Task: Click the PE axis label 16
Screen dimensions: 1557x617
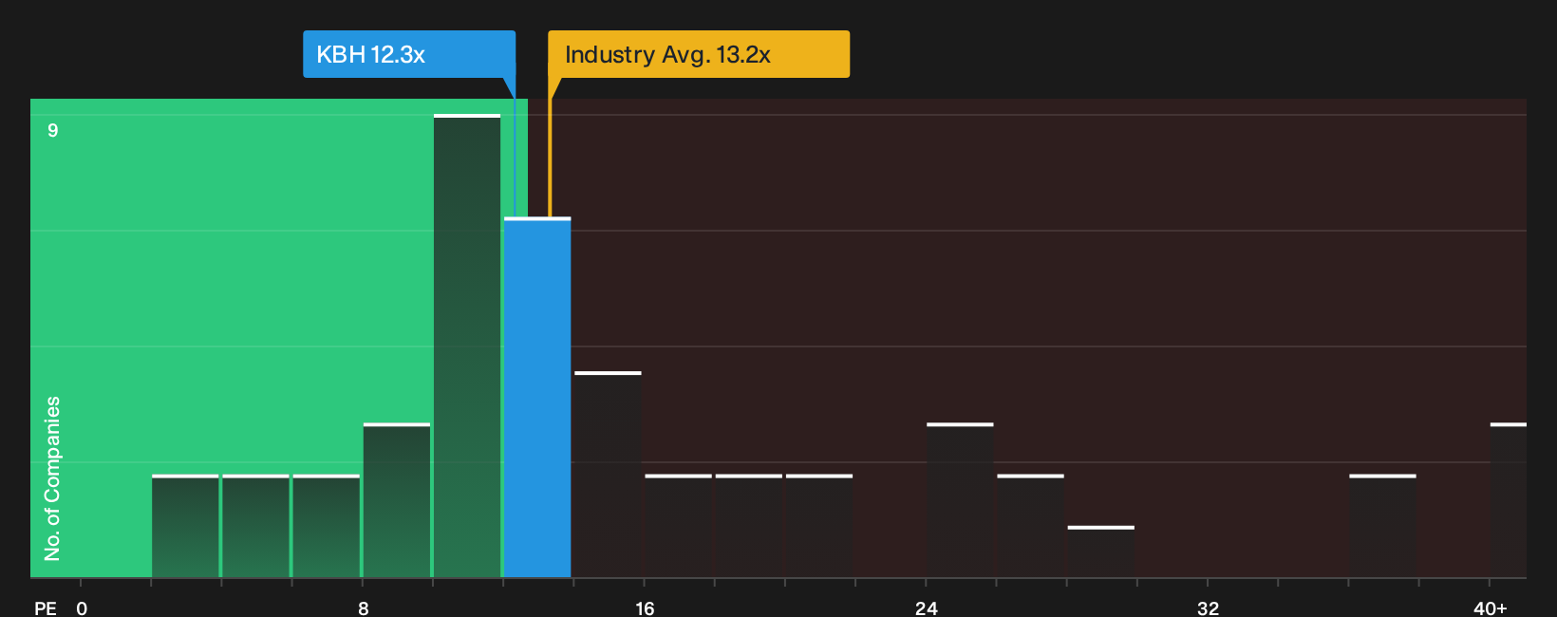Action: (645, 608)
